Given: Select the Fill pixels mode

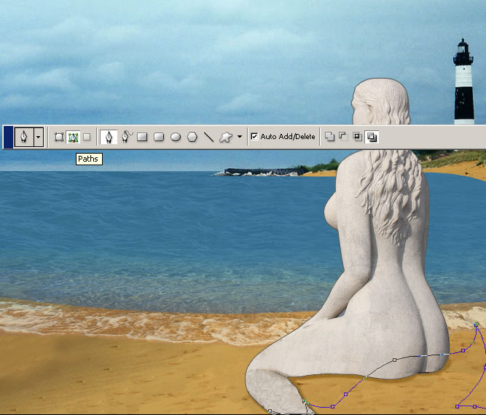Looking at the screenshot, I should pyautogui.click(x=87, y=137).
